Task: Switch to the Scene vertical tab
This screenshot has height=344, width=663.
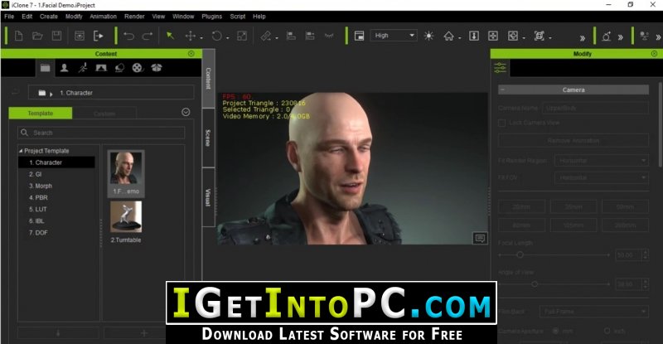Action: (x=208, y=138)
